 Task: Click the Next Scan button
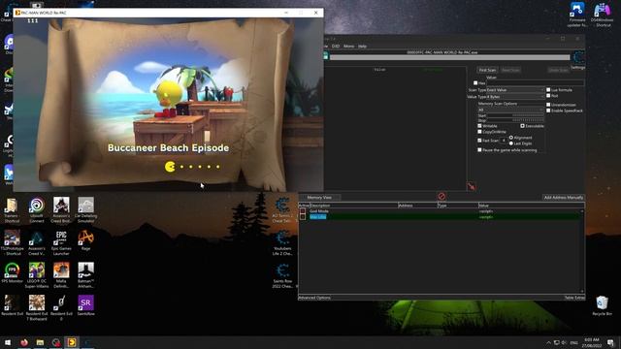pyautogui.click(x=510, y=70)
